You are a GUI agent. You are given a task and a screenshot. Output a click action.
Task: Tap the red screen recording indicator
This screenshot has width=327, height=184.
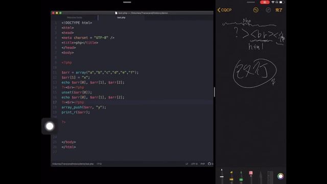[x=265, y=2]
